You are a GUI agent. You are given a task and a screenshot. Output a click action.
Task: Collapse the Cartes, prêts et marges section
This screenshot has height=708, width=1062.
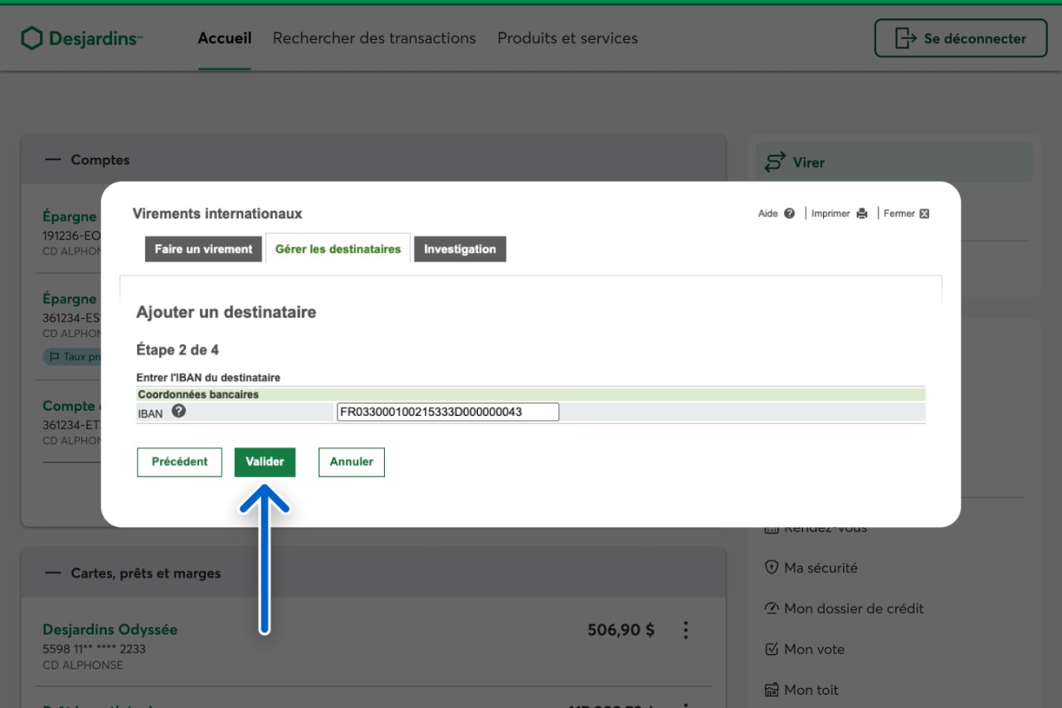(53, 573)
